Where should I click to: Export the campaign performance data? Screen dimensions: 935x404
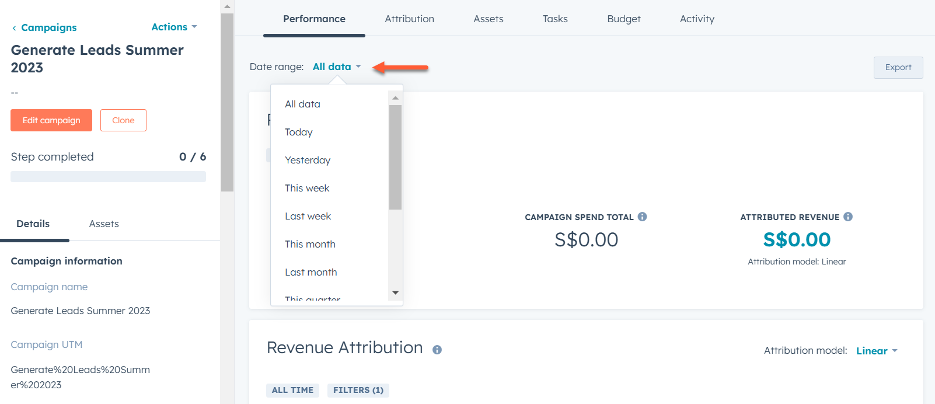pos(898,68)
